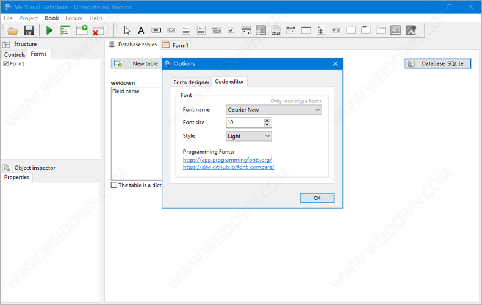This screenshot has width=482, height=305.
Task: Select the date picker component icon
Action: (x=246, y=30)
